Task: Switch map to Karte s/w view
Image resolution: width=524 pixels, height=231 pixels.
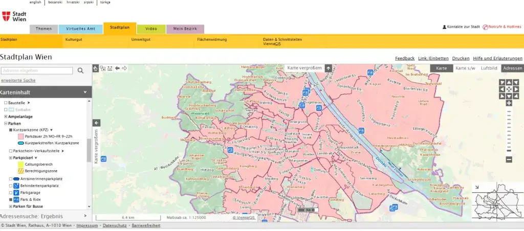Action: 465,68
